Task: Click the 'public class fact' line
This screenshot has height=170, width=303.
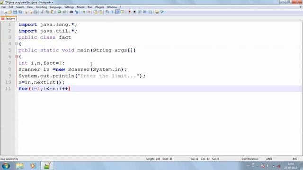Action: [45, 37]
